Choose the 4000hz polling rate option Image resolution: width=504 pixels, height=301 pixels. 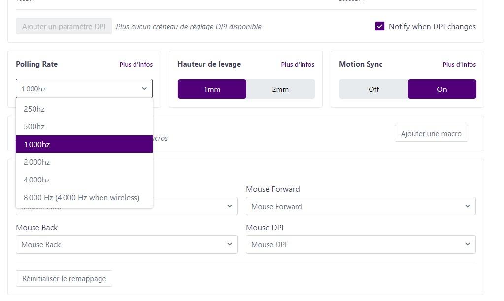tap(84, 180)
